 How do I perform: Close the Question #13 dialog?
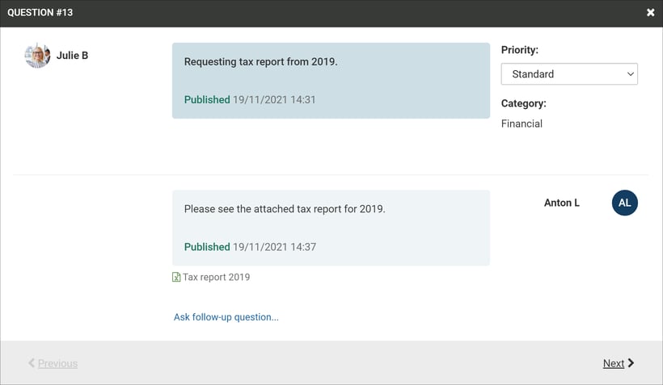[x=650, y=13]
